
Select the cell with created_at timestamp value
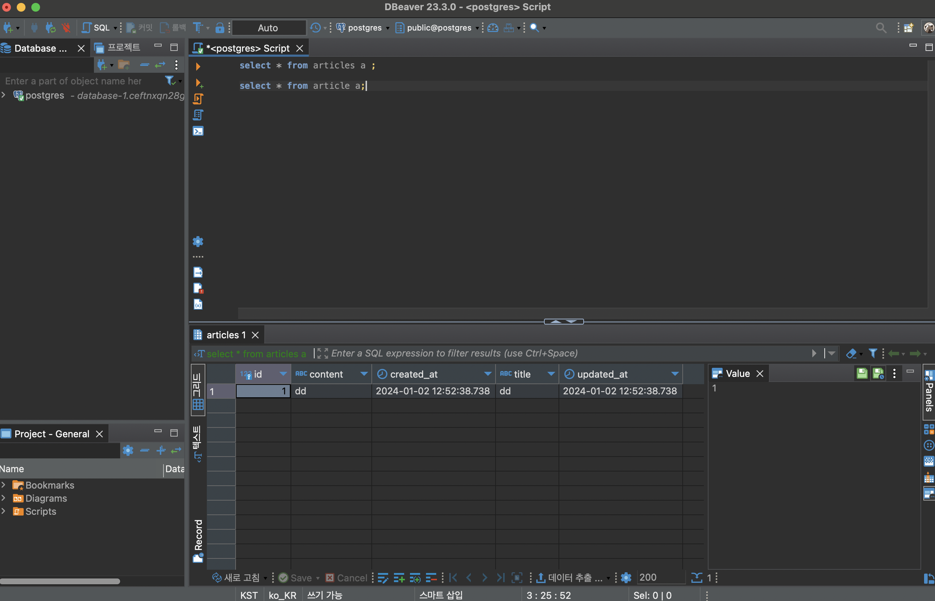[433, 391]
